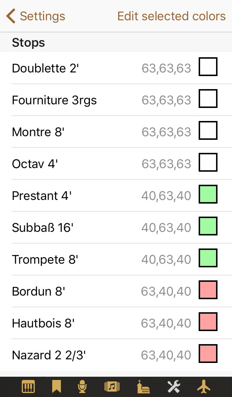Open the bookmark tab icon

point(56,387)
